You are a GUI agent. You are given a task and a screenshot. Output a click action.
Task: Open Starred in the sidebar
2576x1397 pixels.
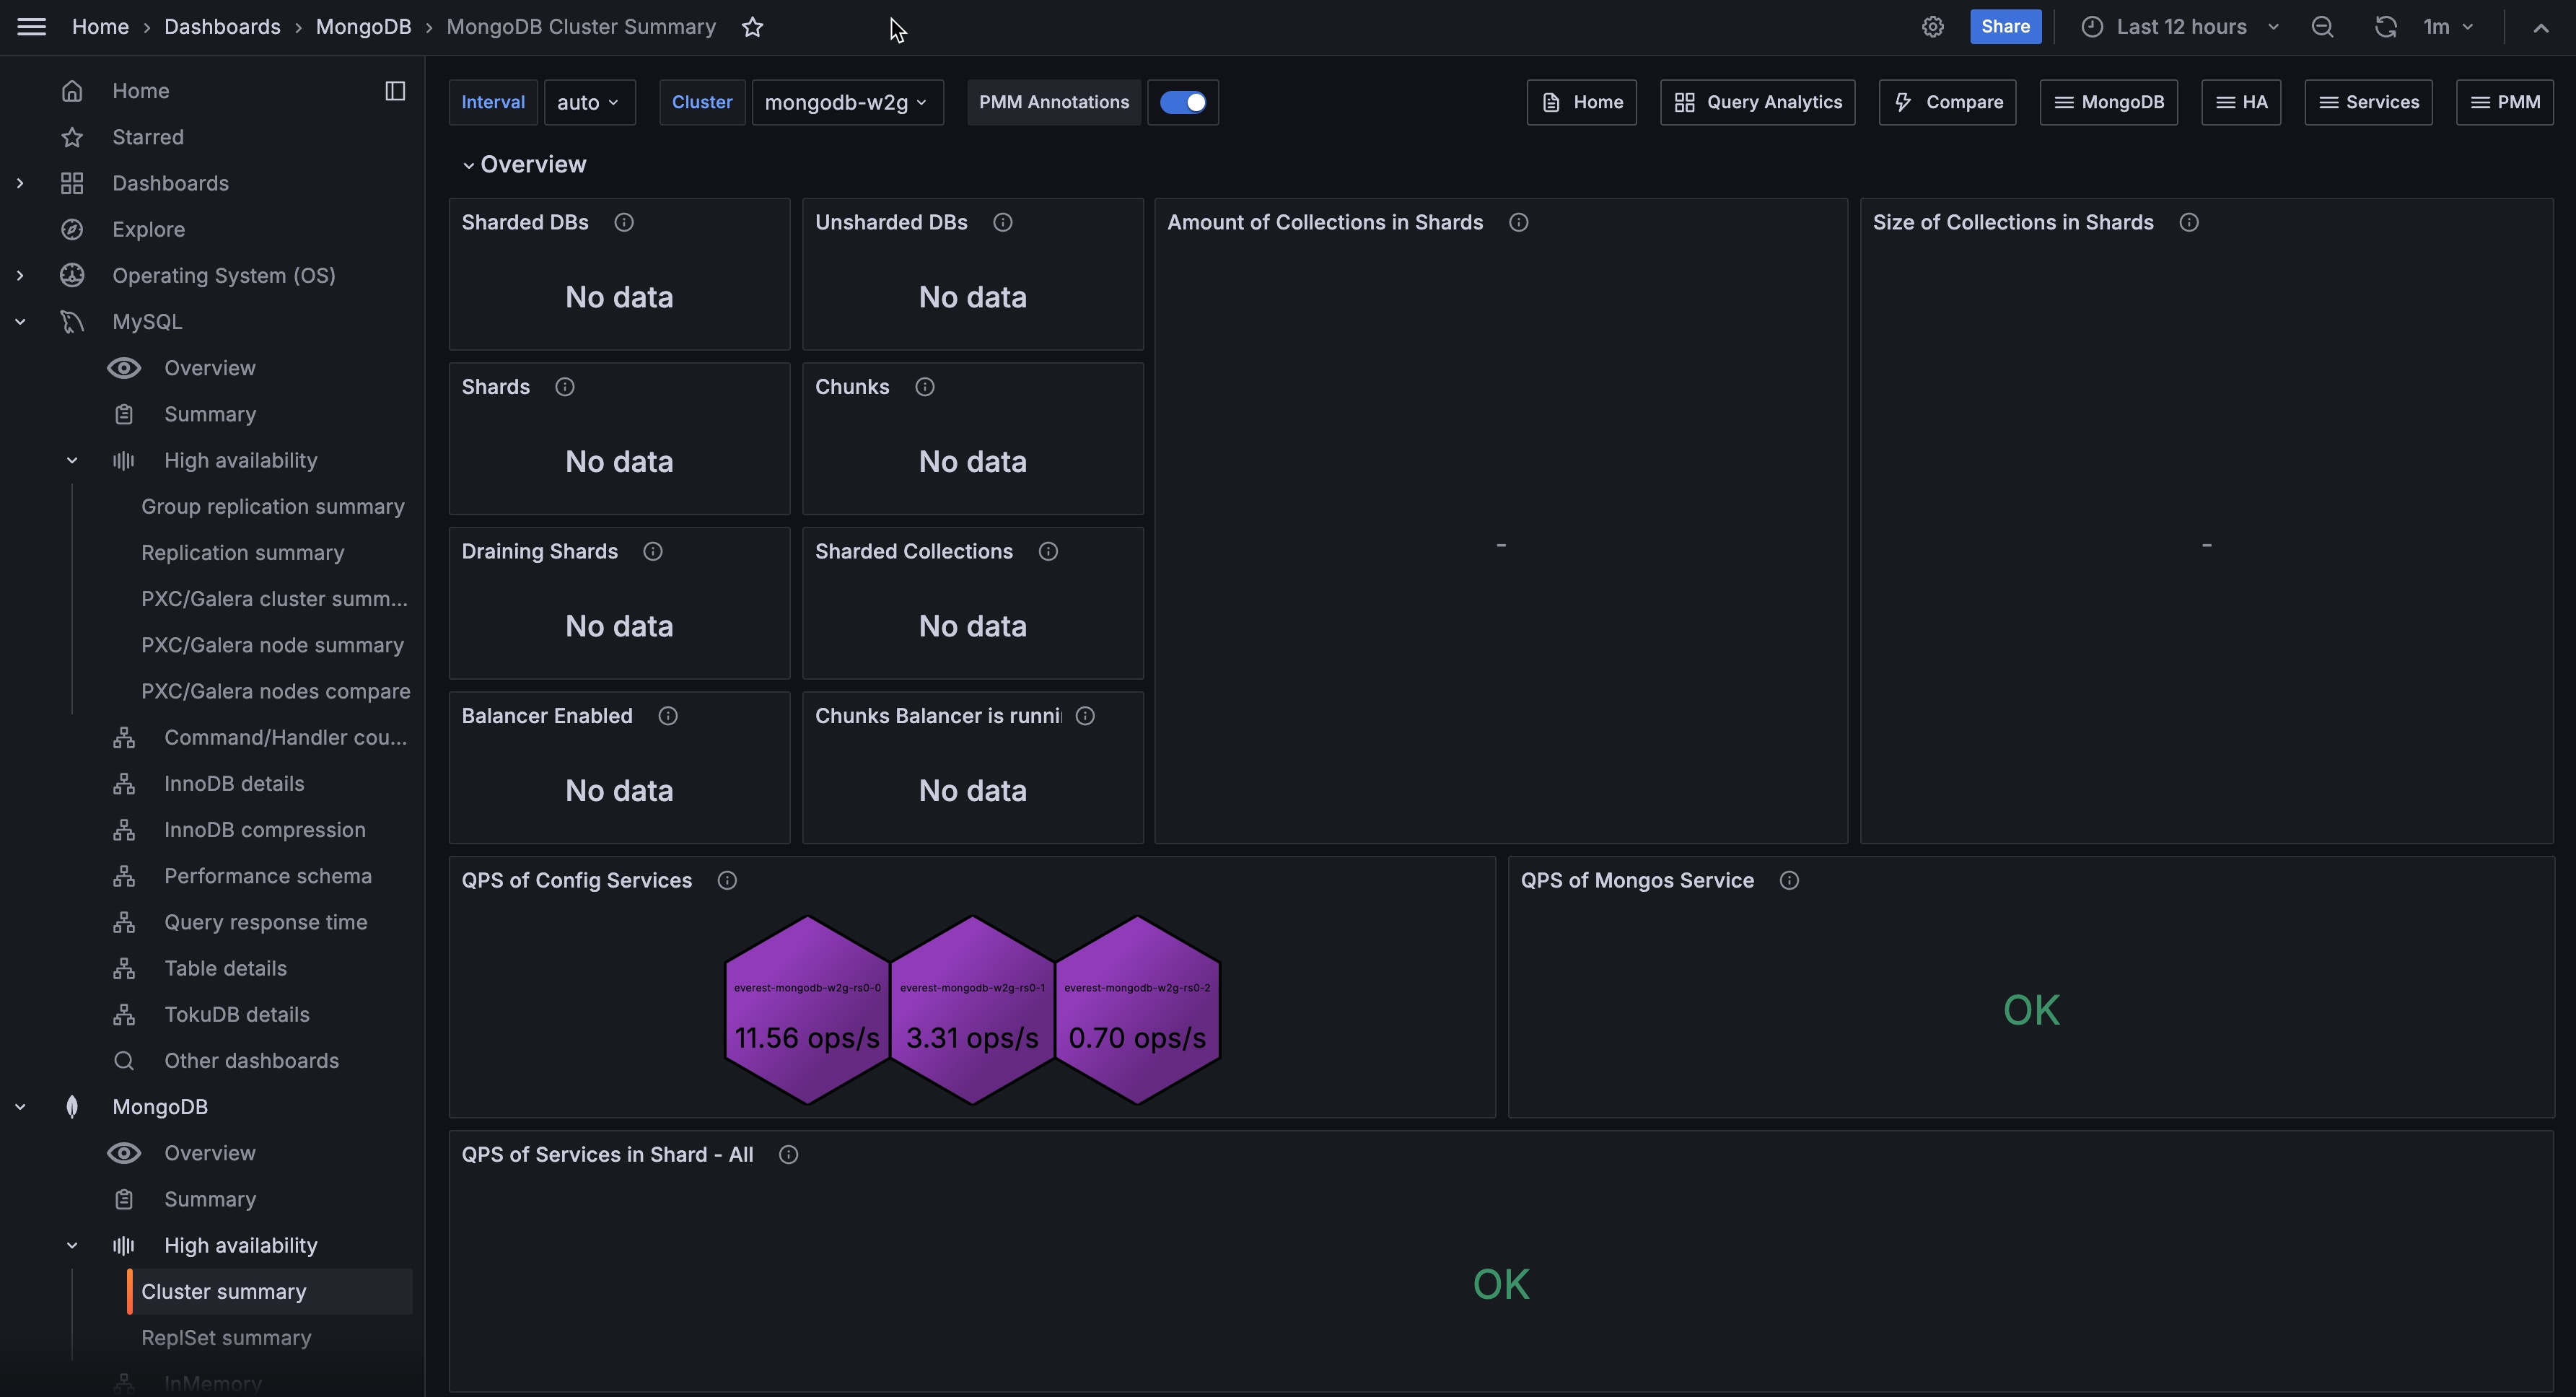click(148, 137)
